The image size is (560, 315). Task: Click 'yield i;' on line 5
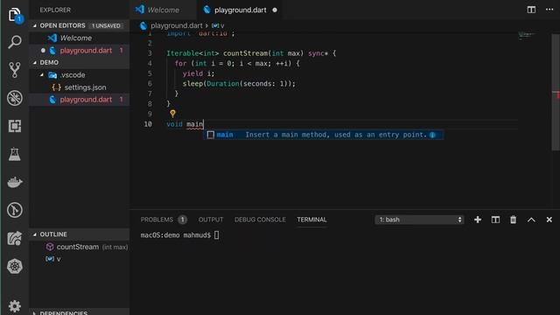(199, 73)
